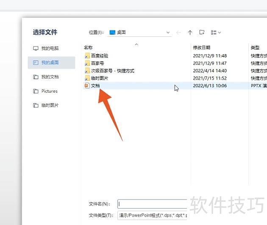The height and width of the screenshot is (225, 267).
Task: Click the 百家号 shortcut folder icon
Action: [87, 63]
